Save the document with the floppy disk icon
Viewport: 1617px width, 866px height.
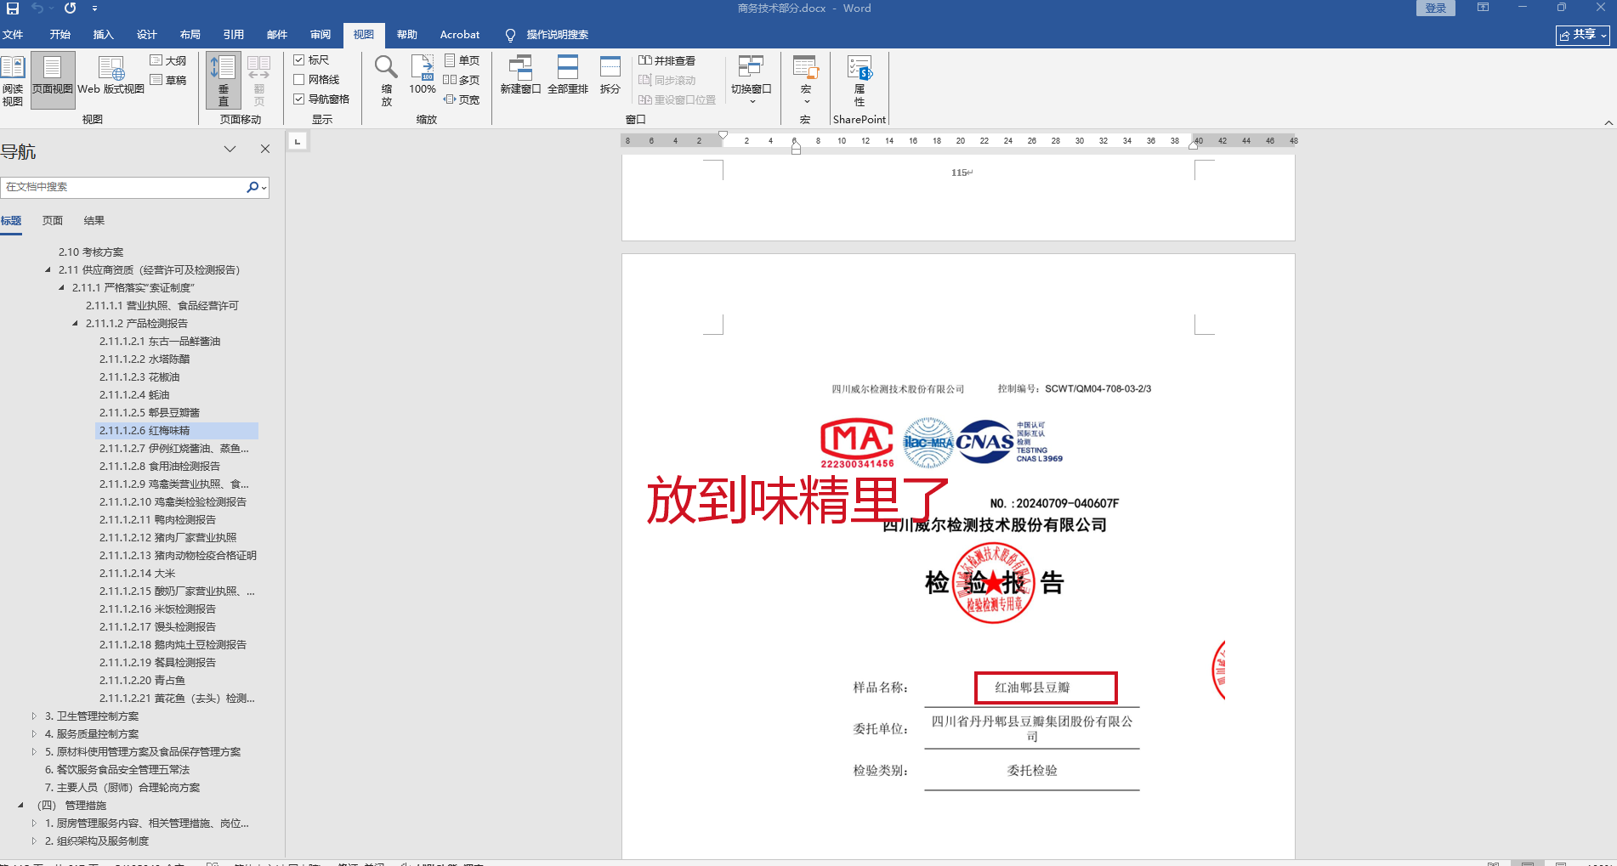tap(13, 8)
